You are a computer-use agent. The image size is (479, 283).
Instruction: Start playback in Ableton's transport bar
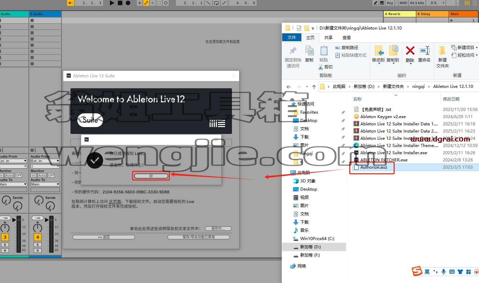[x=112, y=3]
